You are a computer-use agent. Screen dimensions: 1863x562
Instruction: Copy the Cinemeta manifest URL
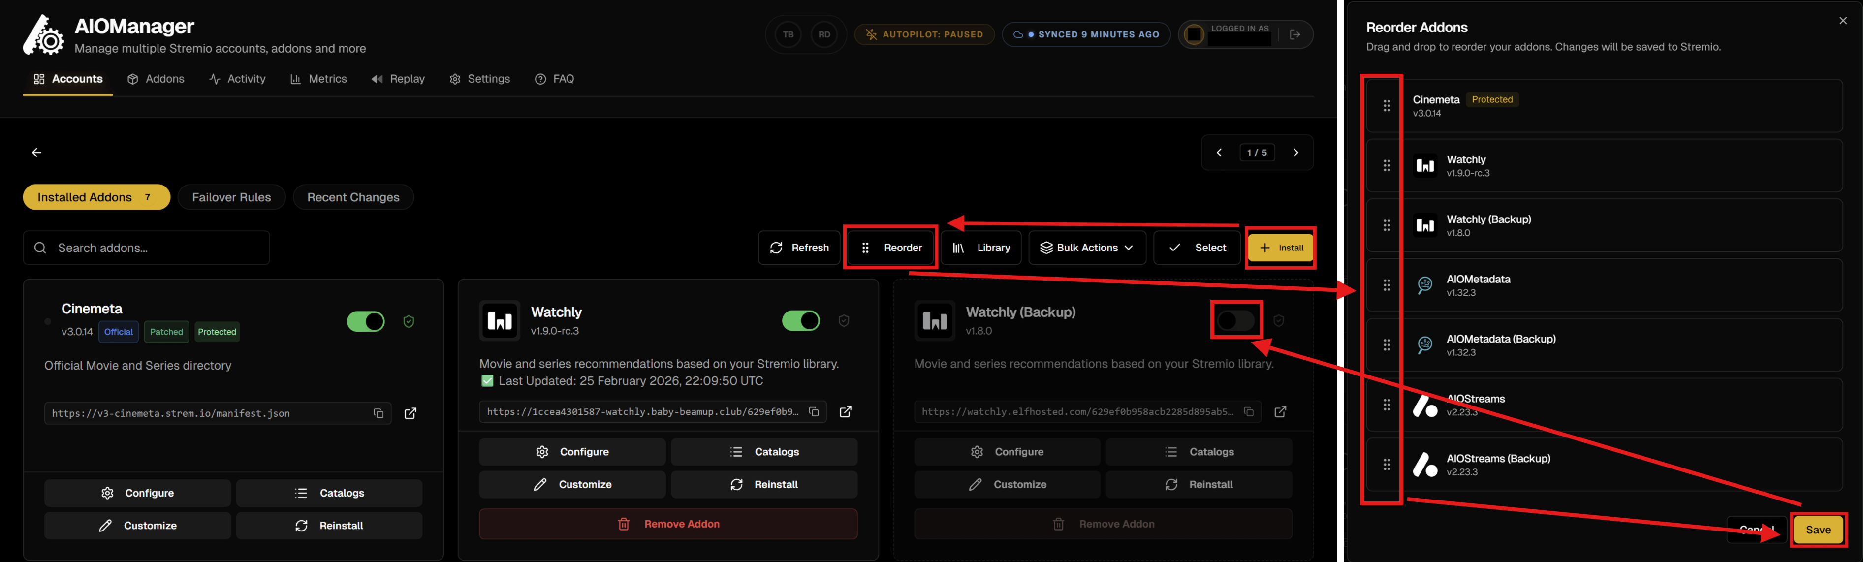click(x=378, y=414)
